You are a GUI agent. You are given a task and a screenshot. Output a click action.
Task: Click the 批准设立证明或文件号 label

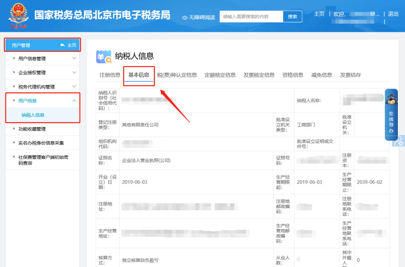[x=315, y=144]
